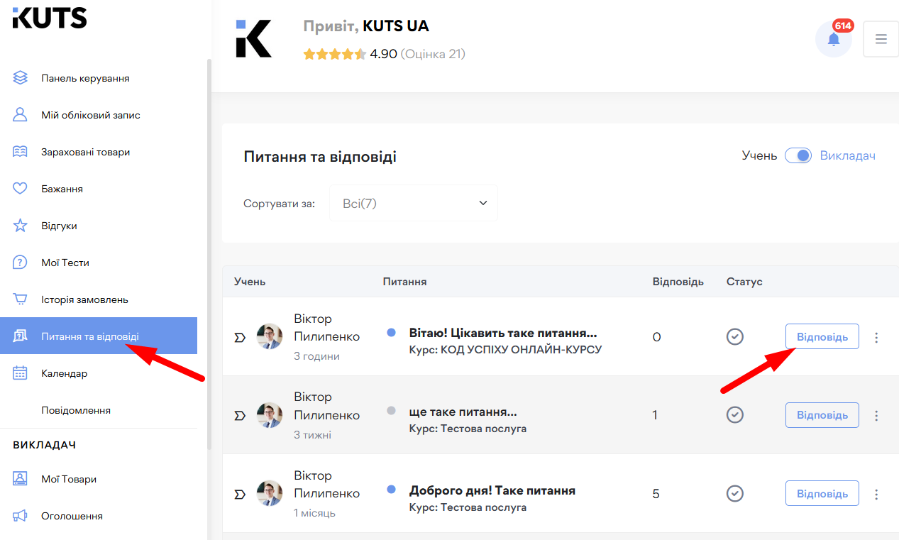Click the KUTS logo in the header
899x540 pixels.
50,18
